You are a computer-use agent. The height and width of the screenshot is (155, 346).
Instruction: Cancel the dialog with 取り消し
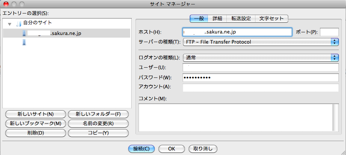(203, 148)
